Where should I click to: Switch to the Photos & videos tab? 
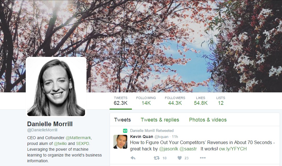coord(208,120)
